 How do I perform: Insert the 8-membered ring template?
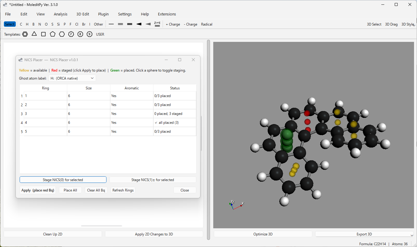[x=80, y=34]
